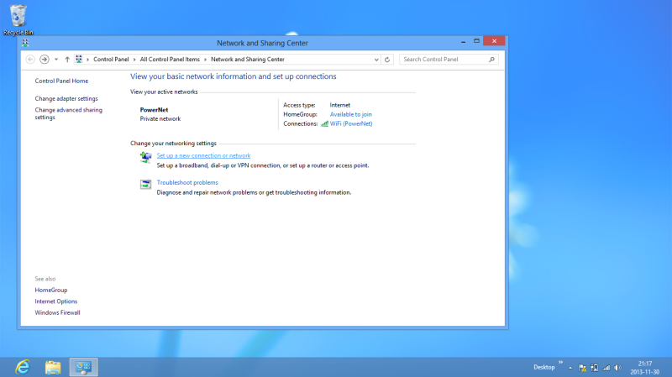Open File Explorer from the taskbar

coord(53,367)
